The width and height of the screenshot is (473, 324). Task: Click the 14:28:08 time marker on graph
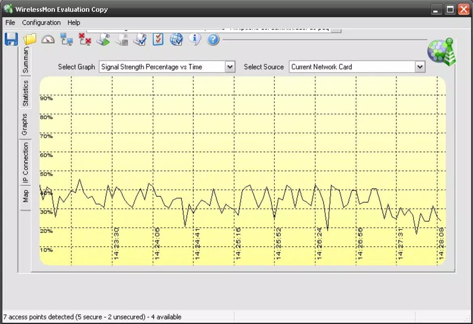[441, 243]
